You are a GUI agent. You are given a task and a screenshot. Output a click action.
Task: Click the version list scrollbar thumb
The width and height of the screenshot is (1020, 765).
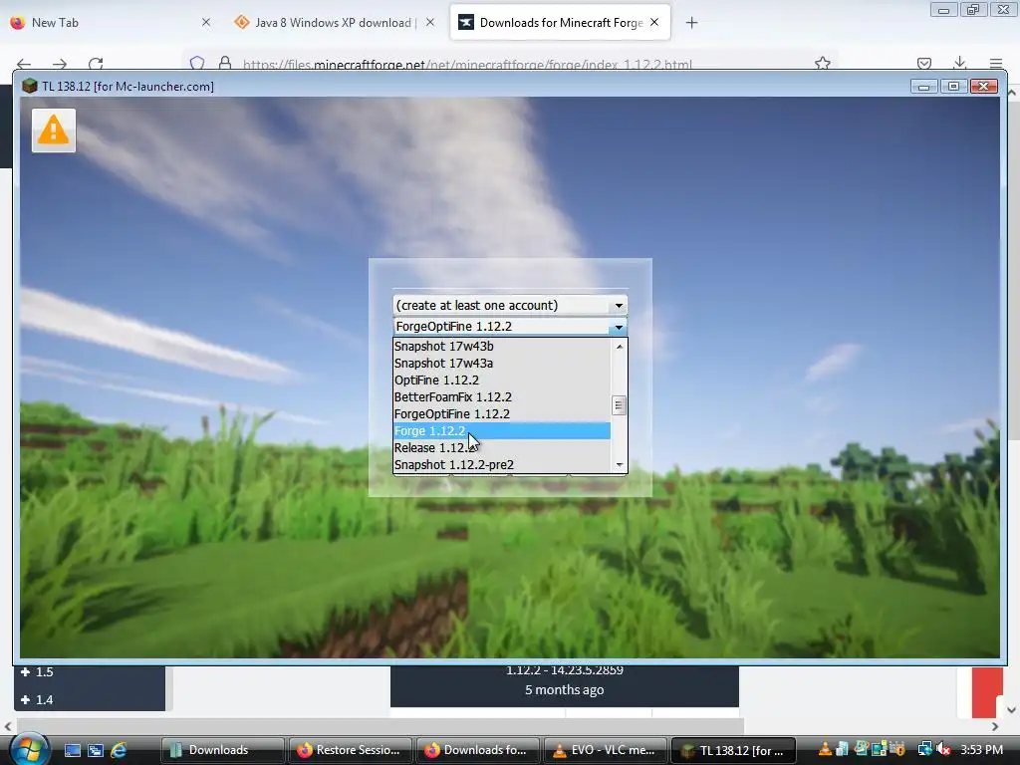tap(620, 405)
